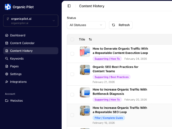172x129 pixels.
Task: Click the Integrations plug icon
Action: [x=7, y=82]
